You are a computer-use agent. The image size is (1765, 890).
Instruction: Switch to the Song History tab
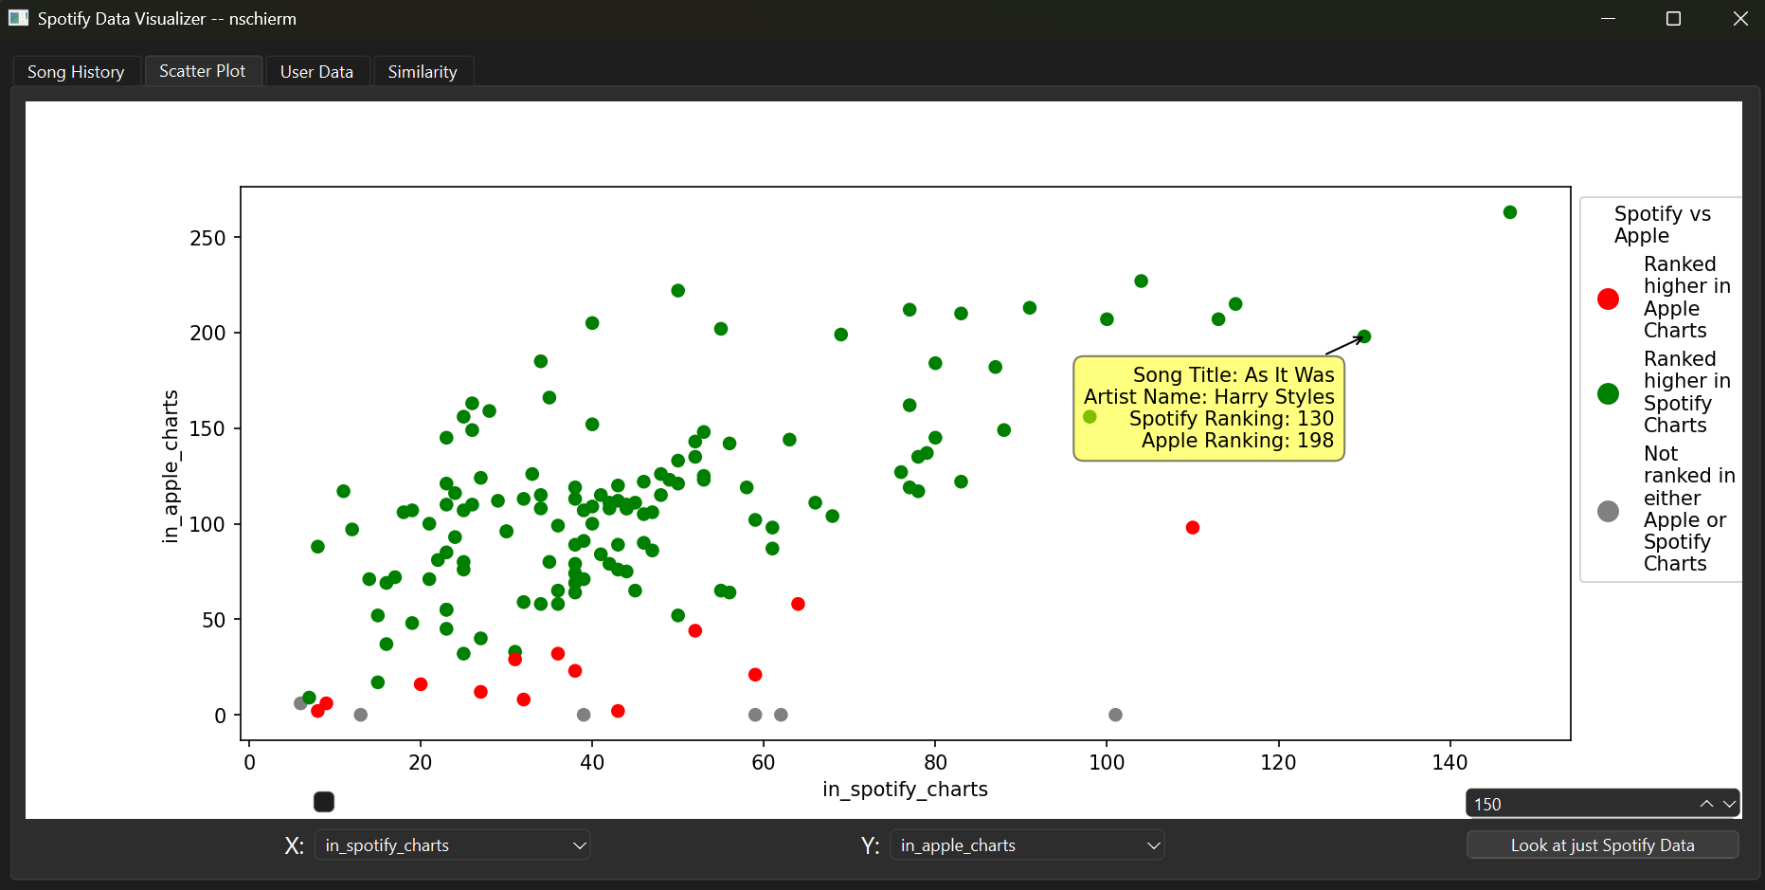click(76, 72)
